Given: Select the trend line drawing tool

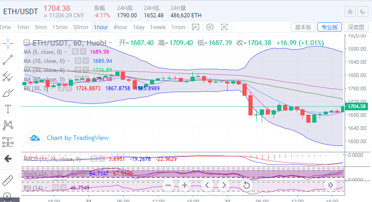Looking at the screenshot, I should (8, 60).
